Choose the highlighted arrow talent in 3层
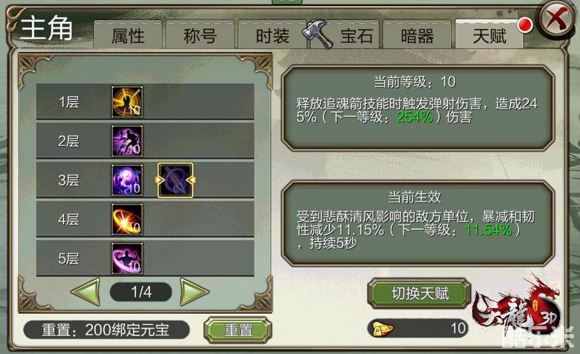The height and width of the screenshot is (354, 580). click(176, 180)
